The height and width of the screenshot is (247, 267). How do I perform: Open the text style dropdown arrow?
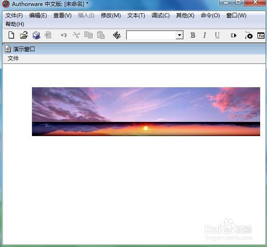tap(179, 35)
